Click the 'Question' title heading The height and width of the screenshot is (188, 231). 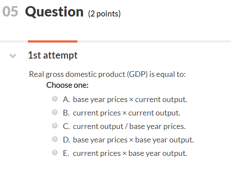tap(54, 12)
